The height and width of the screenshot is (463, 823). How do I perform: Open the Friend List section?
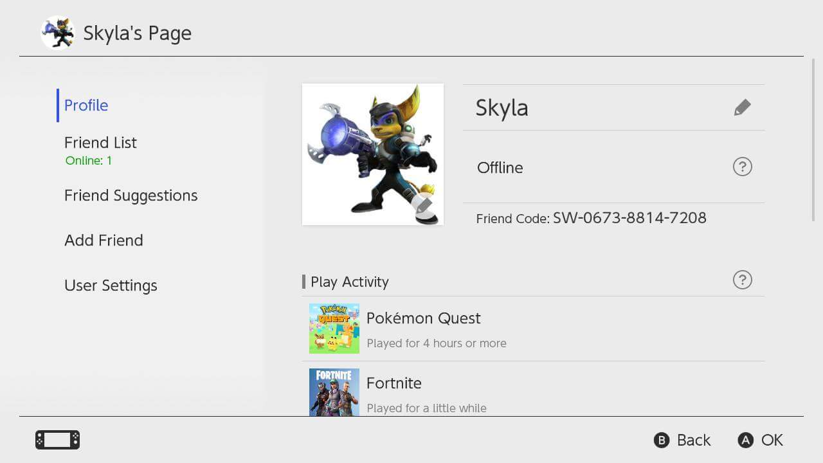100,143
